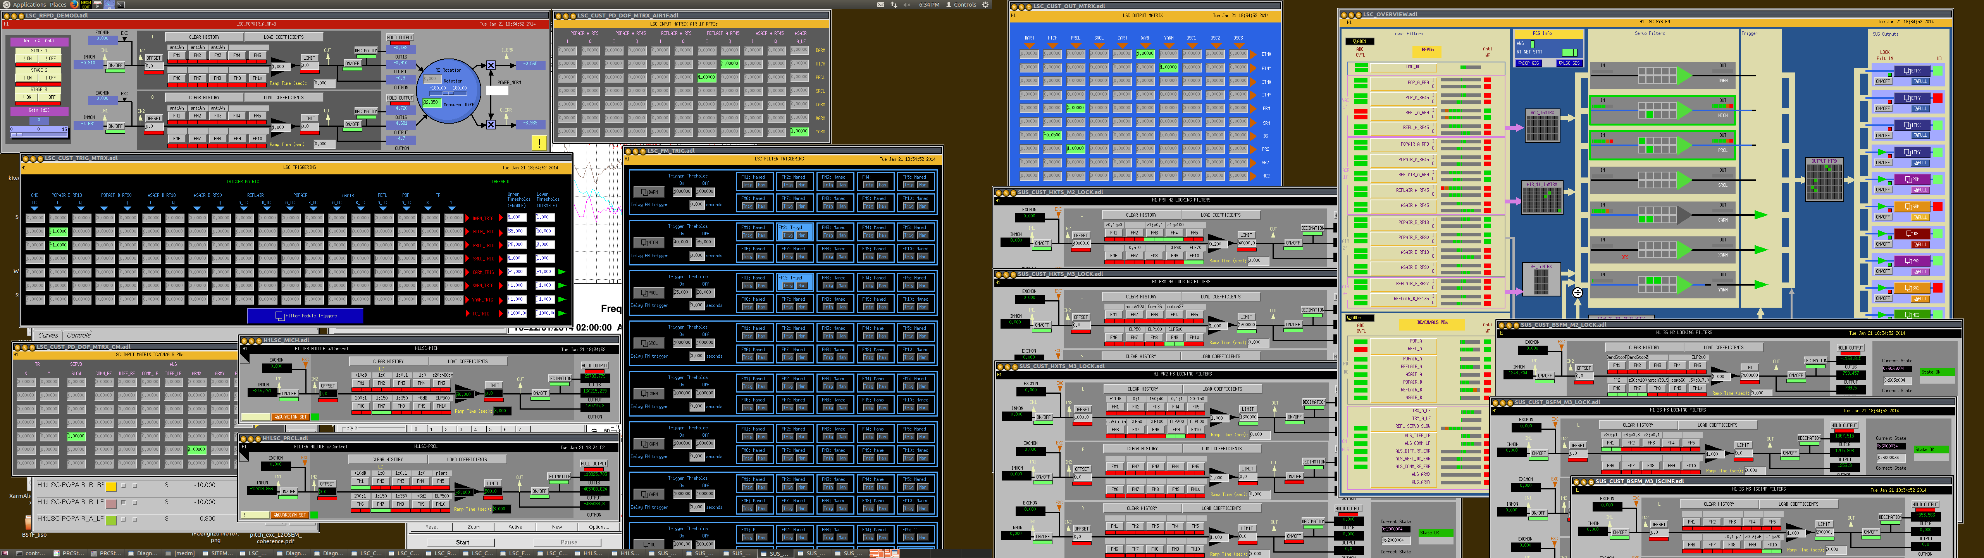Click MICH green servo filter triangle

[x=1685, y=112]
